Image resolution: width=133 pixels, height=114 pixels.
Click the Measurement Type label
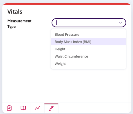point(19,24)
